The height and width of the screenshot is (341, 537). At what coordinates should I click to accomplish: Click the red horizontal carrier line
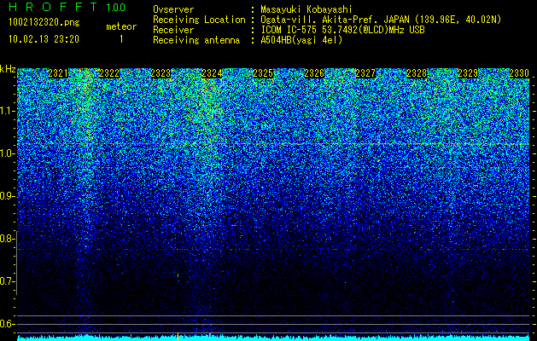click(x=273, y=144)
